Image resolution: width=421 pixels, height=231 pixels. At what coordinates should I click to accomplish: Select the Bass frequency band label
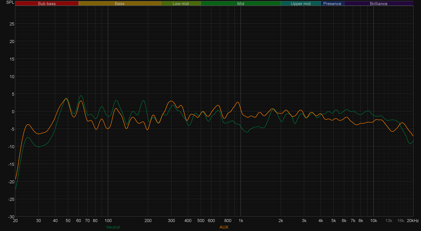point(119,3)
